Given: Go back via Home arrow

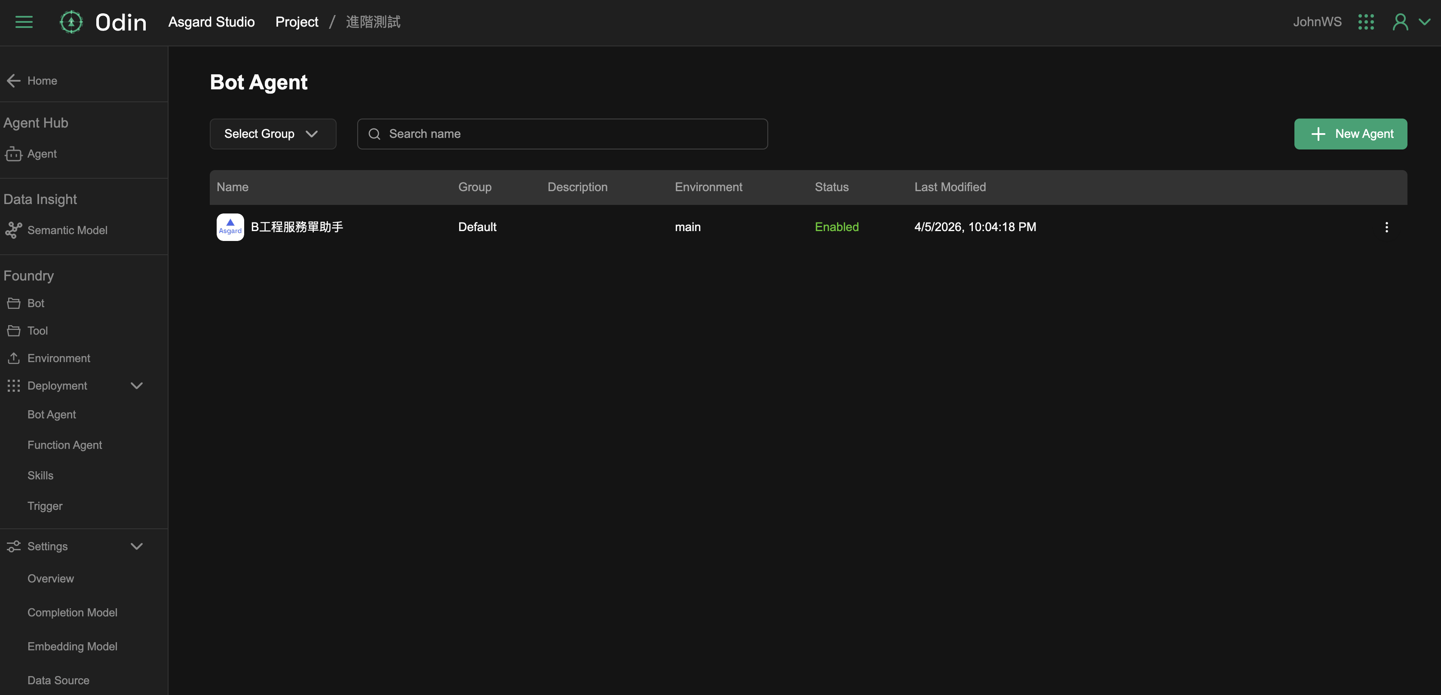Looking at the screenshot, I should (13, 80).
